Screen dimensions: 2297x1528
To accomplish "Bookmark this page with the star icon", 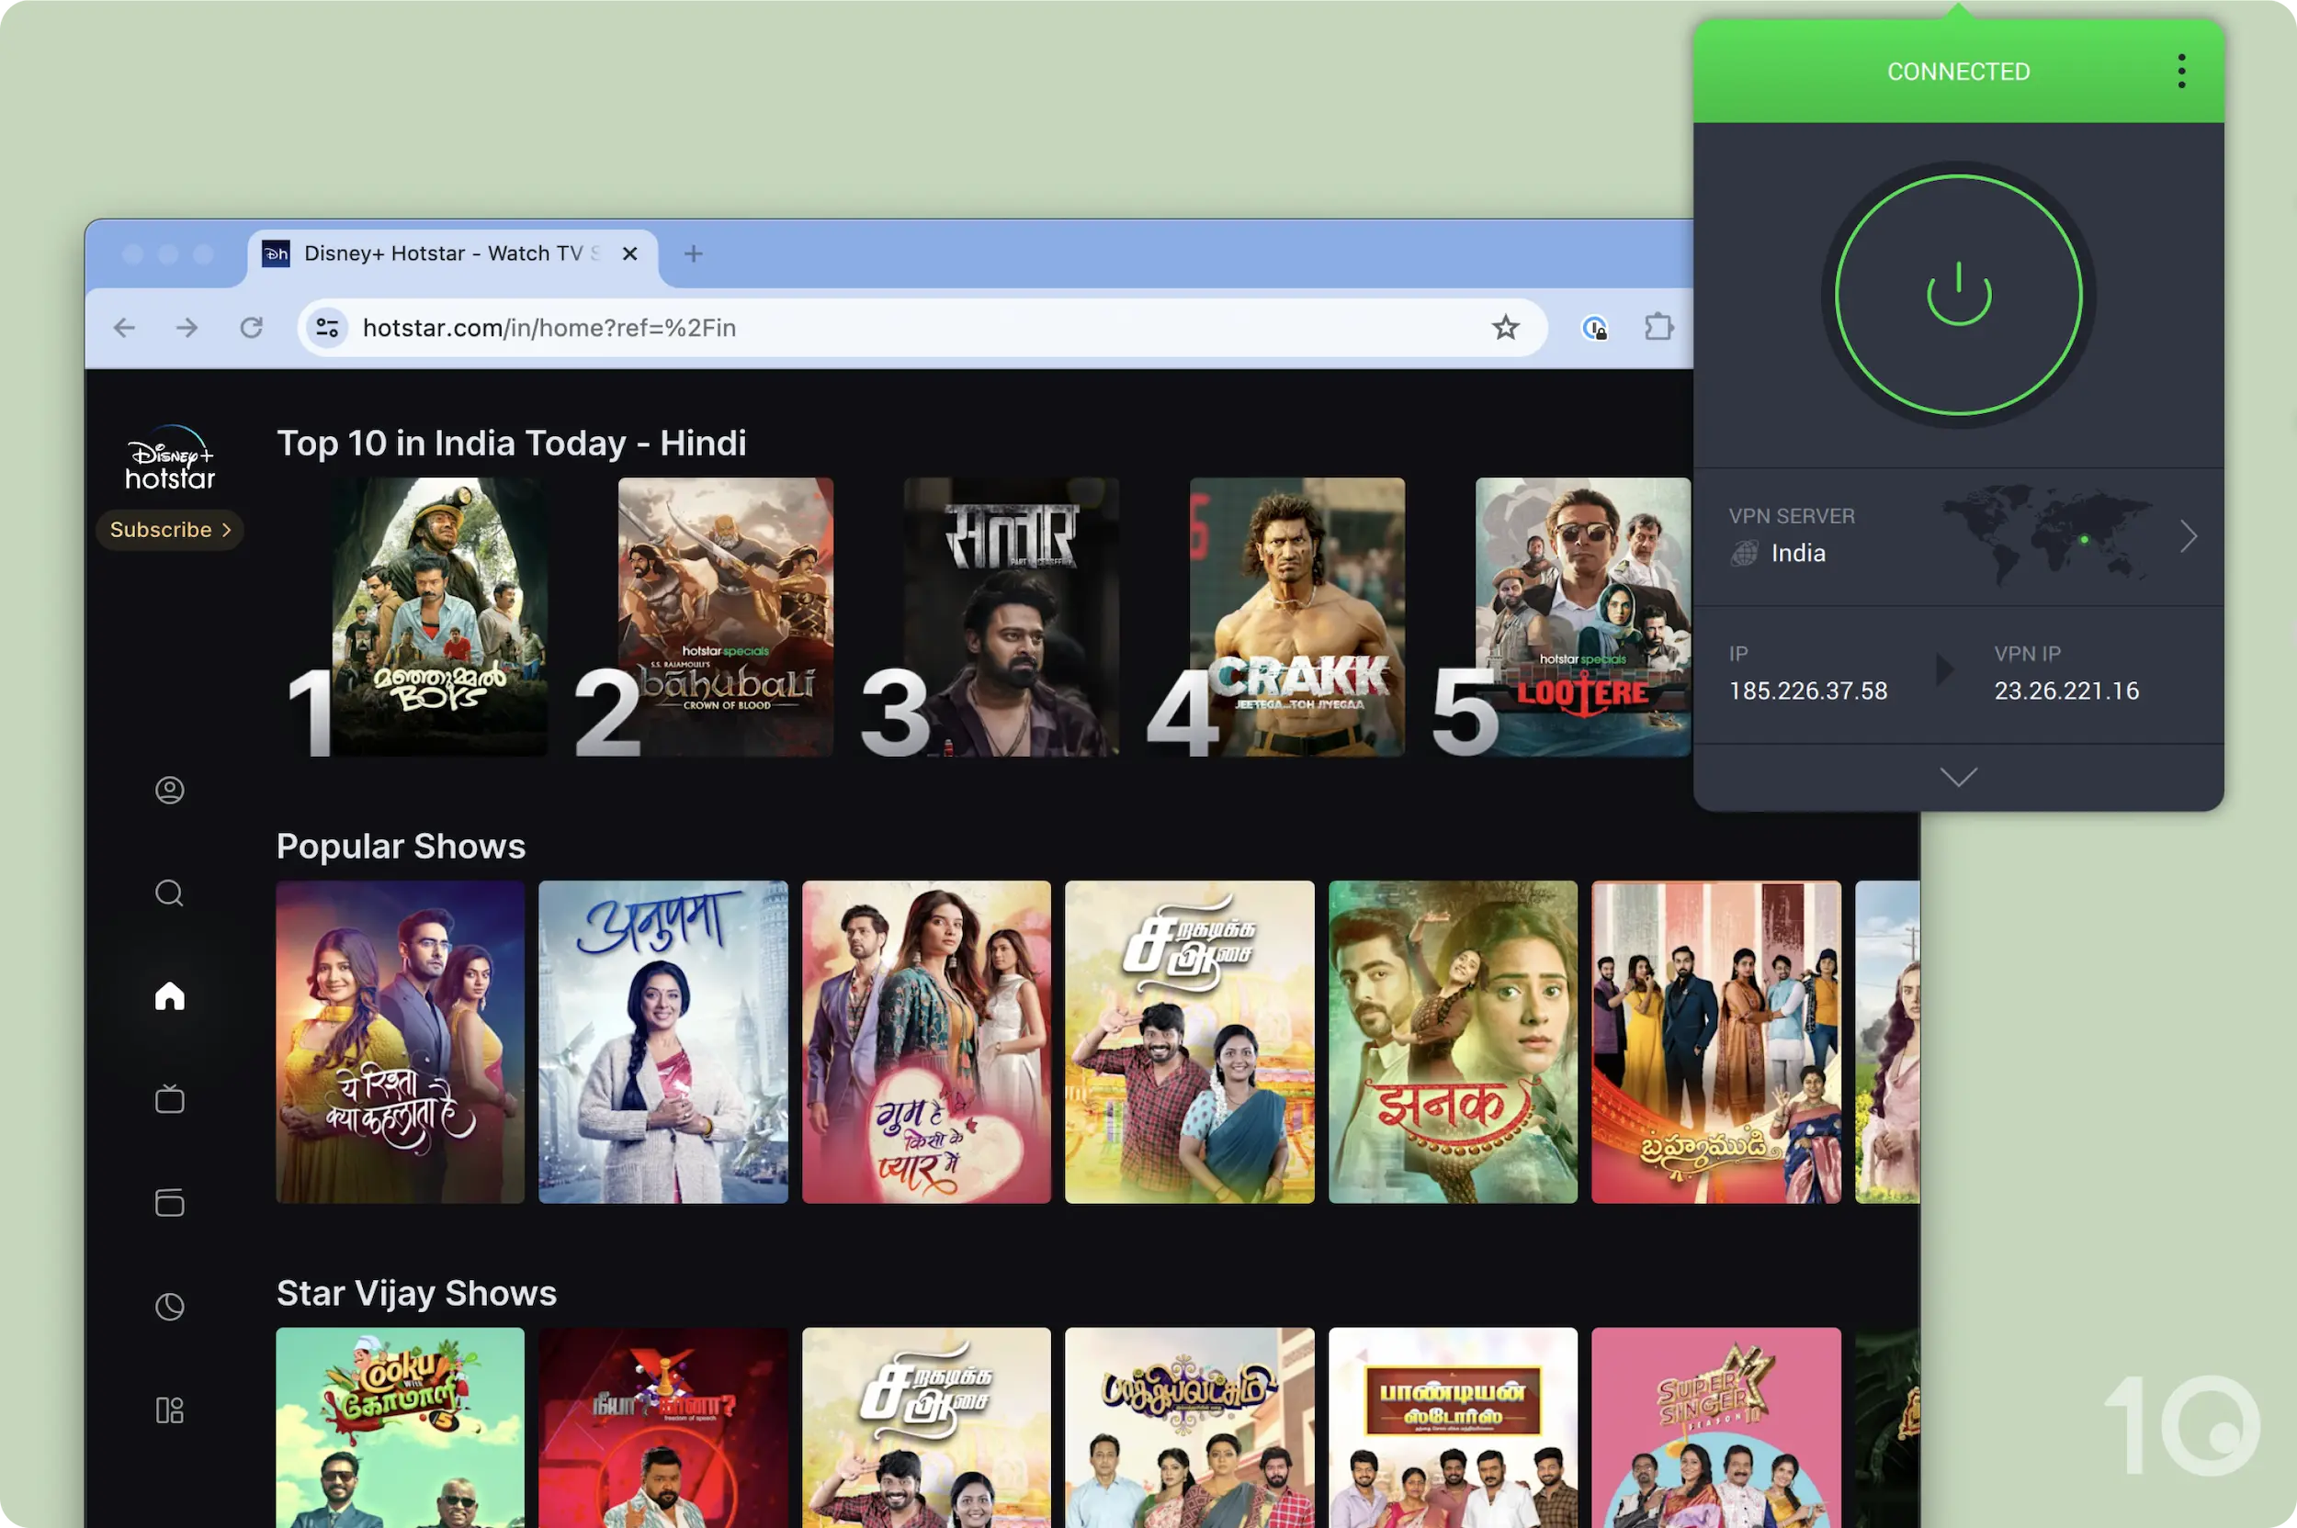I will 1505,328.
